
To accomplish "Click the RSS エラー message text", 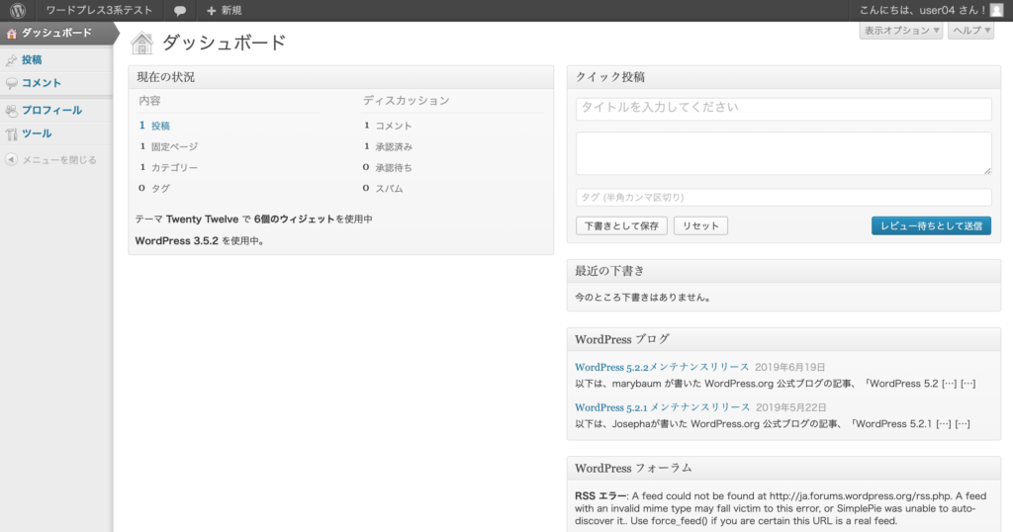I will pyautogui.click(x=781, y=508).
